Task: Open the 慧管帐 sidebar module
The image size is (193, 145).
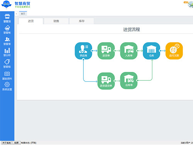Action: (7, 30)
